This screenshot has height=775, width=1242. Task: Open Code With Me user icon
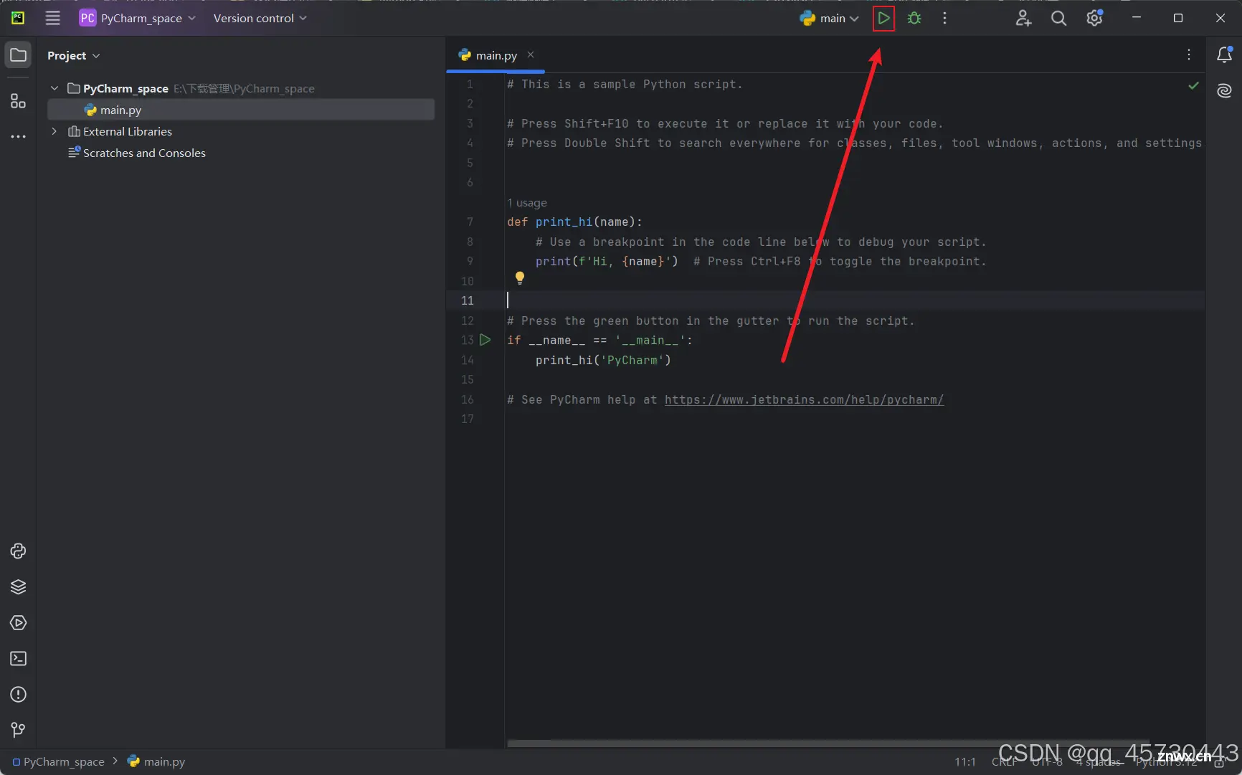click(1023, 18)
